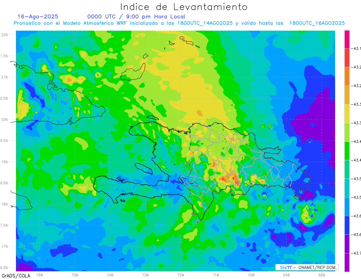Click the '-43.7' color scale value

tap(356, 253)
